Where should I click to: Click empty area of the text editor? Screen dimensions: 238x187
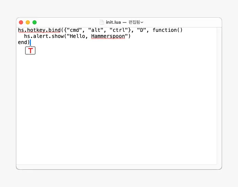pyautogui.click(x=118, y=108)
